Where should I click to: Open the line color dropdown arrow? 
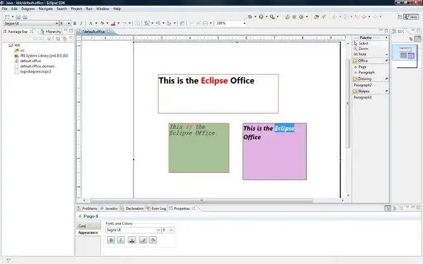[118, 24]
